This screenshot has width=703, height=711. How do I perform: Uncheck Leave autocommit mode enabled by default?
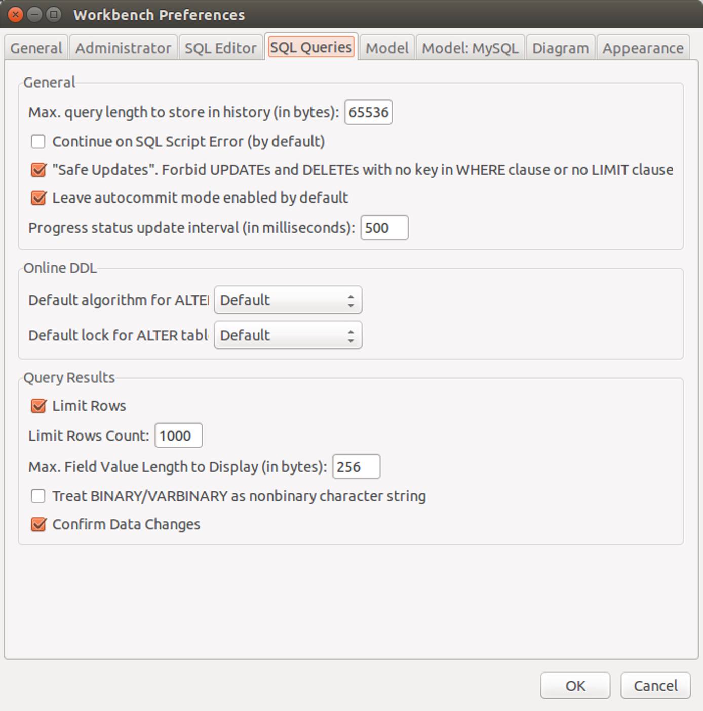pyautogui.click(x=37, y=197)
